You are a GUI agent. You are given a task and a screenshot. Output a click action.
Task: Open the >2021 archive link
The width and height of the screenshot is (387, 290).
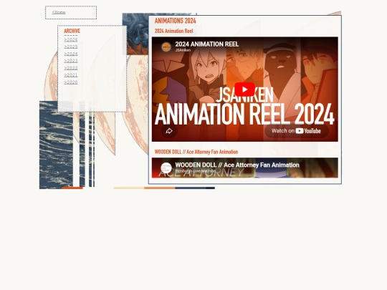pos(71,75)
